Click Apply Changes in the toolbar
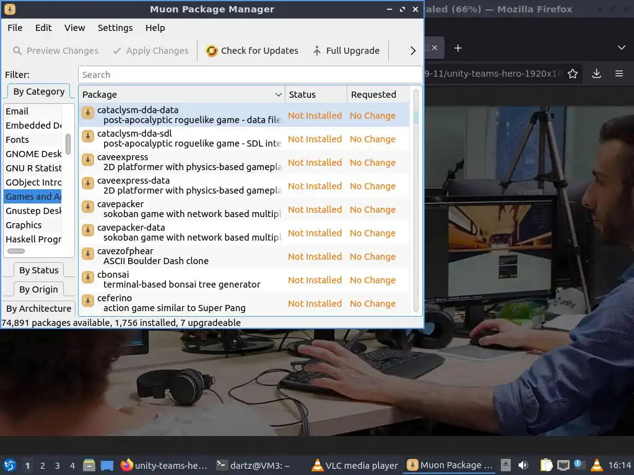634x475 pixels. pos(150,51)
